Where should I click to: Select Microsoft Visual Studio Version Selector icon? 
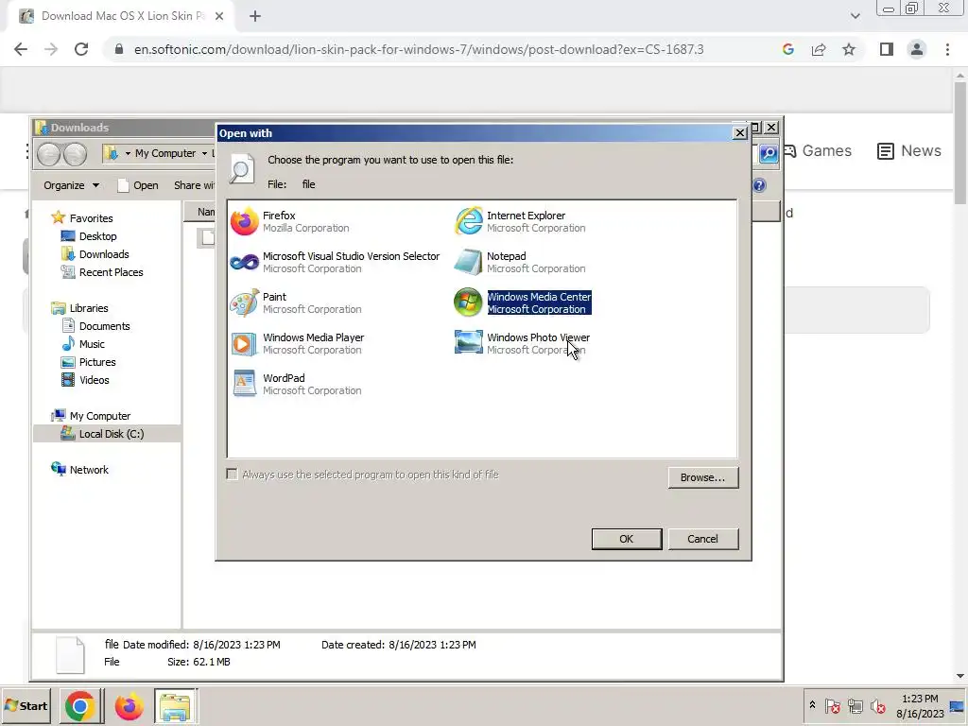pos(245,263)
